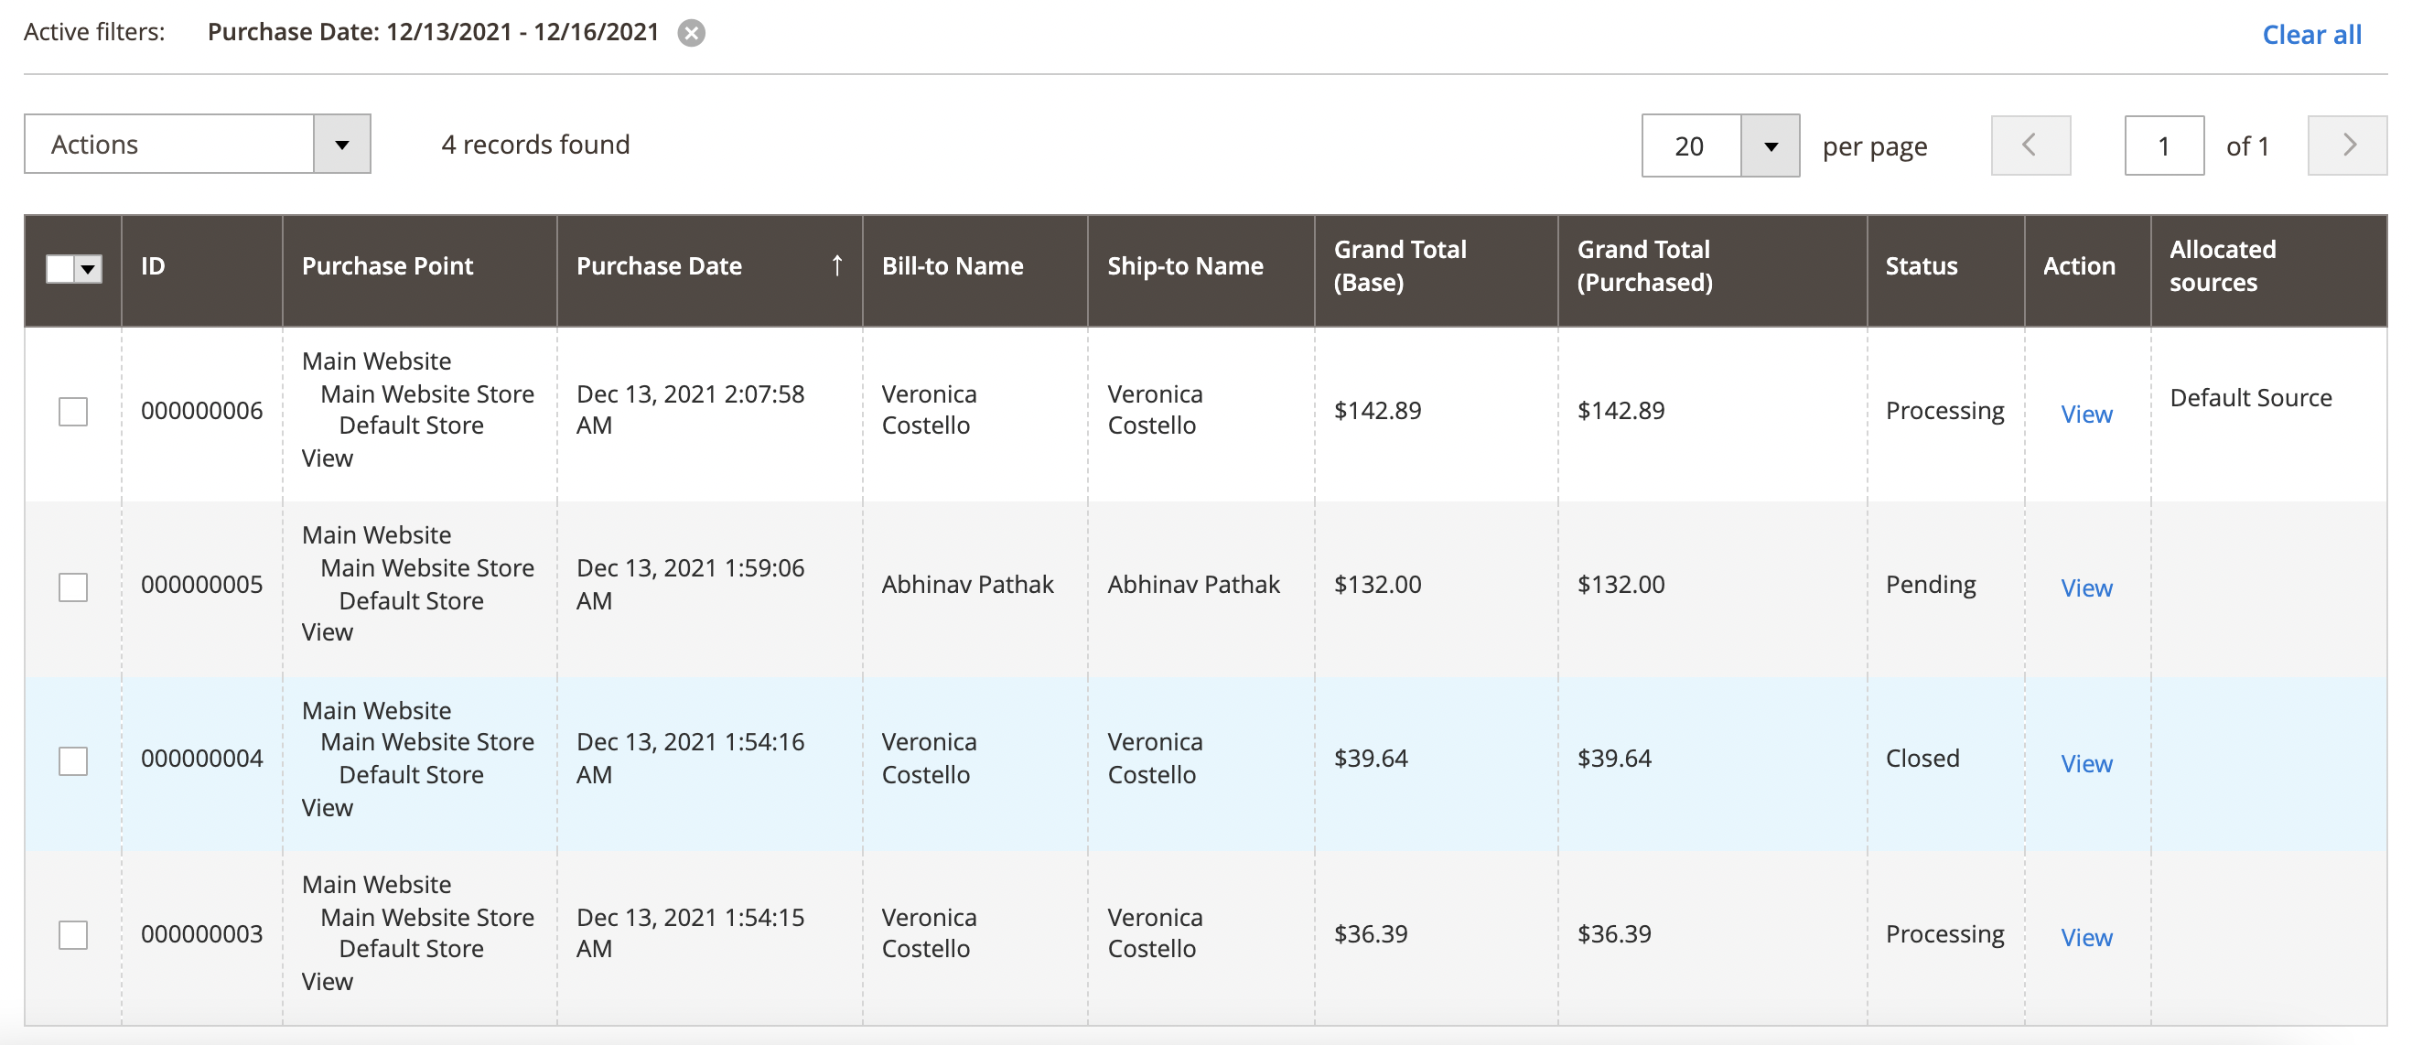Open View link for order 000000003
Image resolution: width=2412 pixels, height=1045 pixels.
2086,937
